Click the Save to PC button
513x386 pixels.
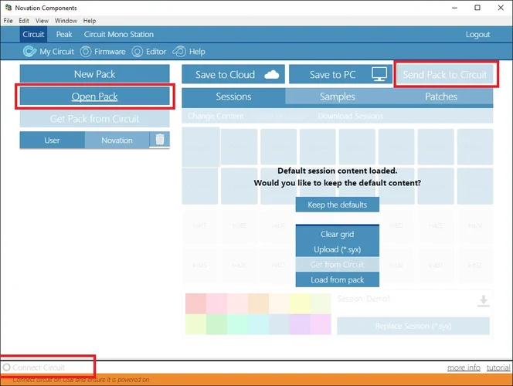click(x=341, y=75)
